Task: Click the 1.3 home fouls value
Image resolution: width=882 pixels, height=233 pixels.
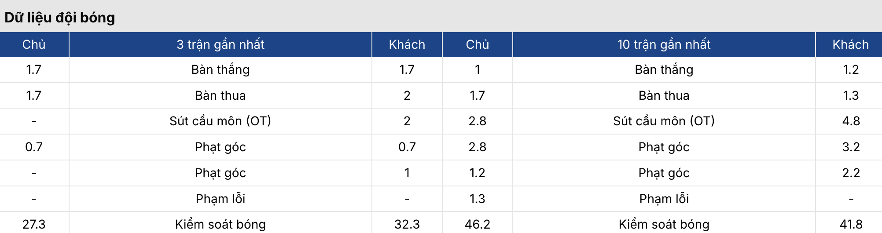Action: tap(478, 199)
